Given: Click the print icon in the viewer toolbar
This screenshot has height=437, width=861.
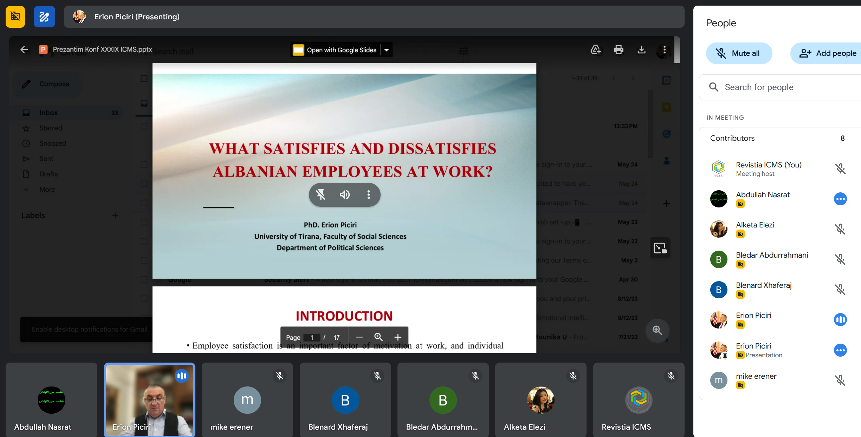Looking at the screenshot, I should pos(619,50).
